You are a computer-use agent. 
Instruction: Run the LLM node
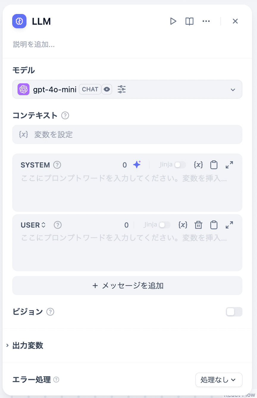[173, 21]
